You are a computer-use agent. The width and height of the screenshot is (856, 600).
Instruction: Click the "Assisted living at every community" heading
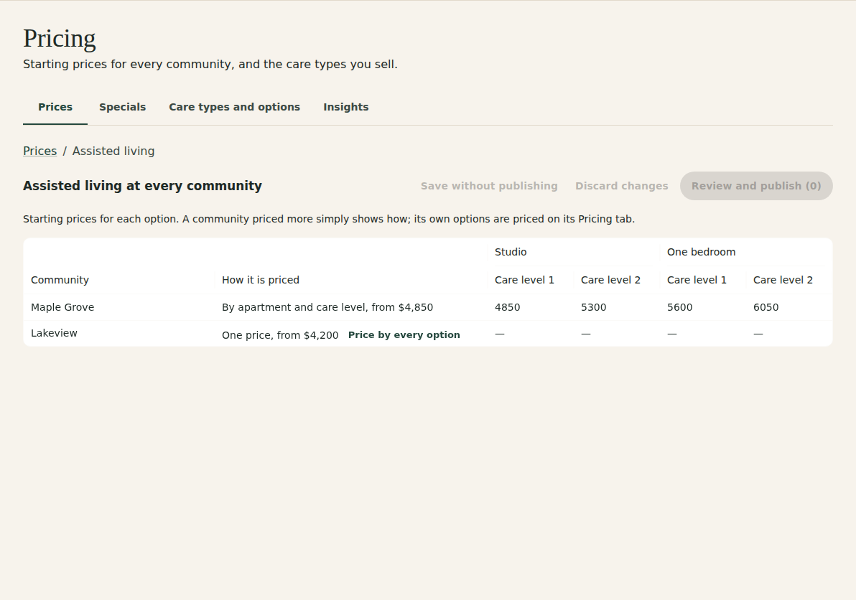click(x=142, y=186)
